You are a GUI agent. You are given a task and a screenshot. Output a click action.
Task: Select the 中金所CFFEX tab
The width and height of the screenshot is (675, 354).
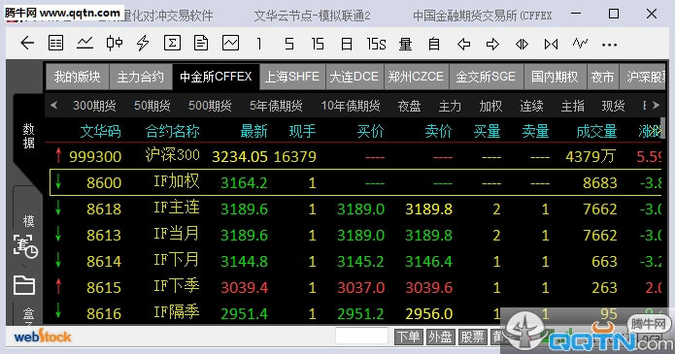(217, 77)
